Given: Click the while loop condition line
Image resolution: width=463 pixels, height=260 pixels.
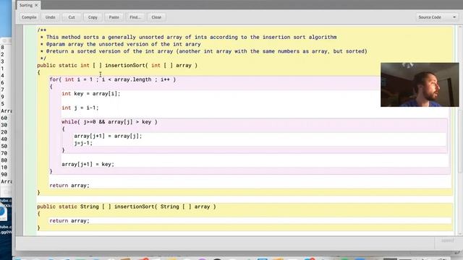Looking at the screenshot, I should (x=109, y=122).
